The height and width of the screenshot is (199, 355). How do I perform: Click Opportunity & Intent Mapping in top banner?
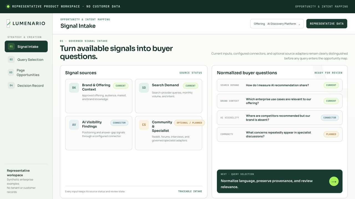coord(321,7)
